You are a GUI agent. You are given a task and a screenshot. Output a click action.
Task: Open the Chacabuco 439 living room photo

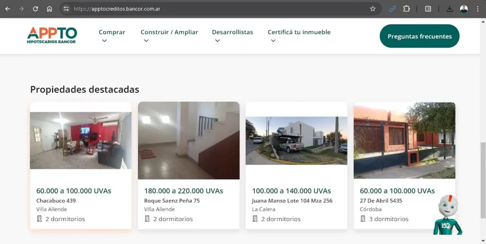(81, 141)
